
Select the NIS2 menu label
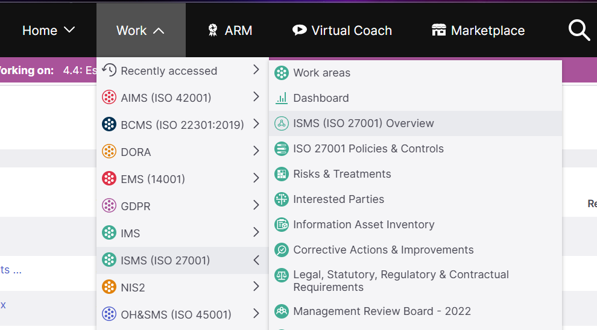133,287
